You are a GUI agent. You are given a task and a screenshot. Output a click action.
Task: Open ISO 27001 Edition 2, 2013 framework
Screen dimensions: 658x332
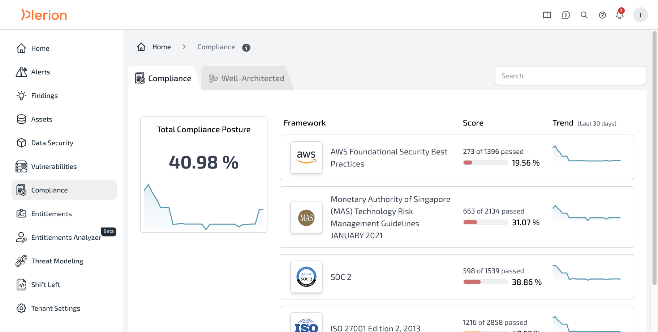pyautogui.click(x=457, y=319)
